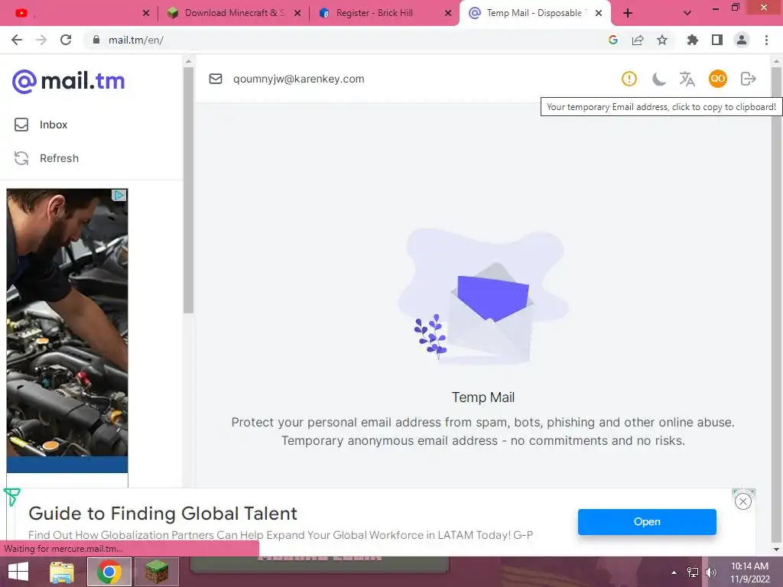Go back to previous page
Viewport: 783px width, 587px height.
17,40
